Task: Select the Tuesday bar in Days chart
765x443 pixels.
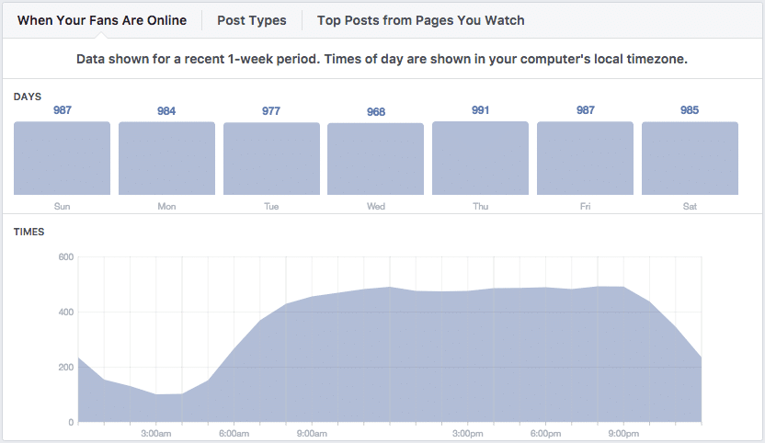Action: coord(271,158)
